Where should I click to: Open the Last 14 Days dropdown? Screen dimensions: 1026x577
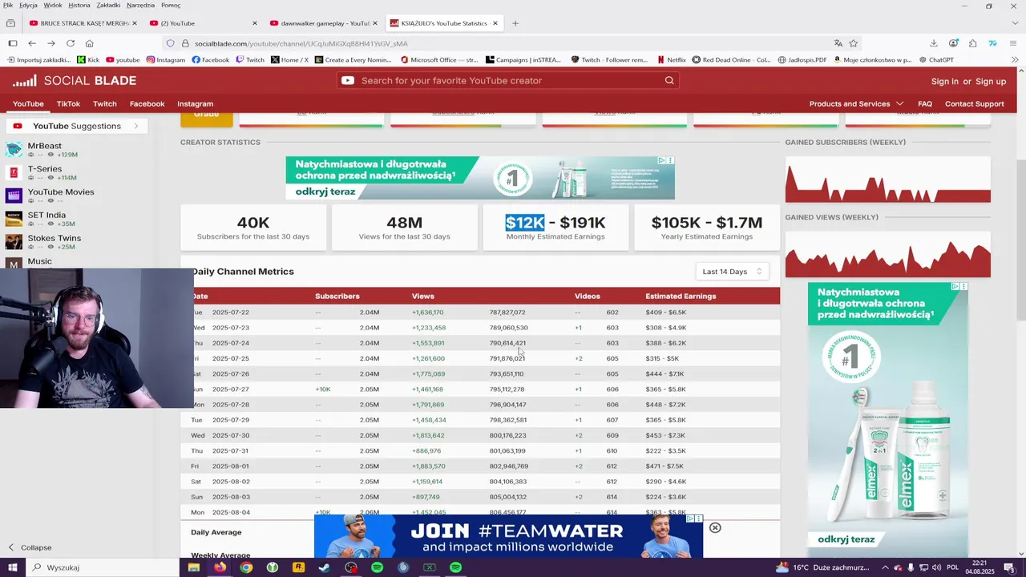732,272
